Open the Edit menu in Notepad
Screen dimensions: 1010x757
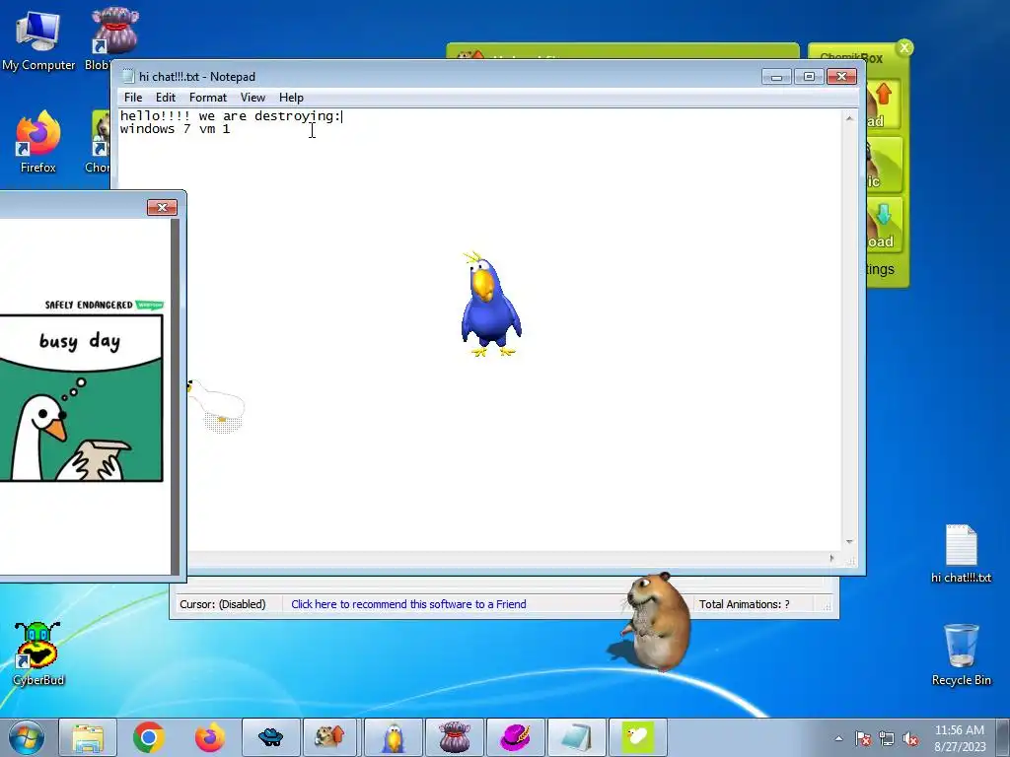(166, 98)
